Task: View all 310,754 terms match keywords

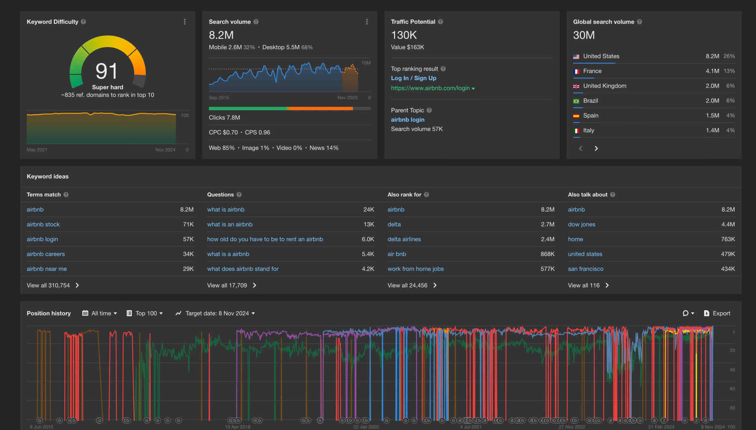Action: (x=53, y=285)
